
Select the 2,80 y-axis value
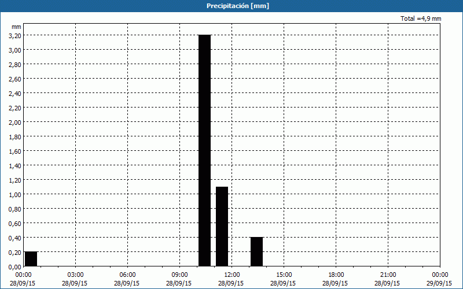pyautogui.click(x=15, y=64)
